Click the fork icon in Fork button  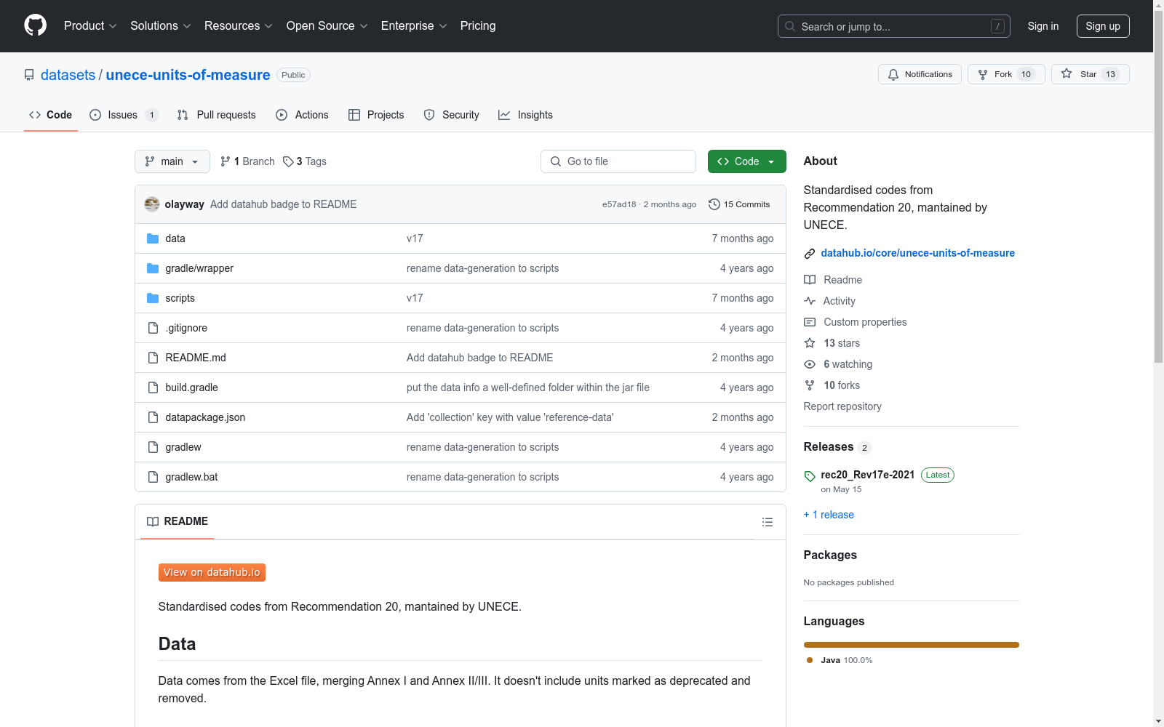(983, 74)
